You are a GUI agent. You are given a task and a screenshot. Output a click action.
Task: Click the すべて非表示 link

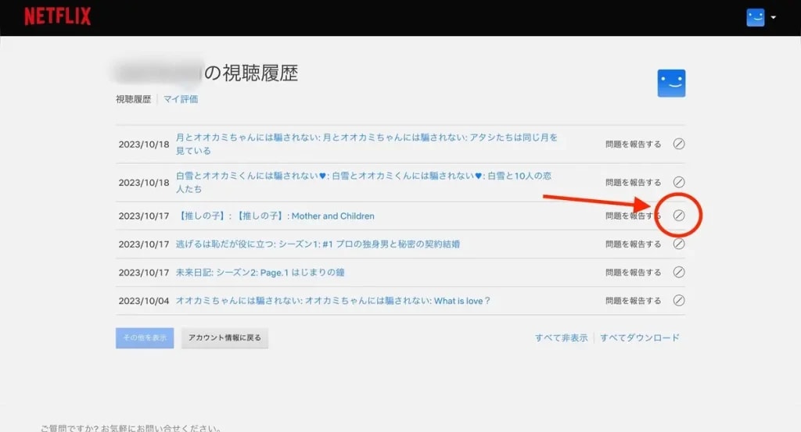[561, 337]
